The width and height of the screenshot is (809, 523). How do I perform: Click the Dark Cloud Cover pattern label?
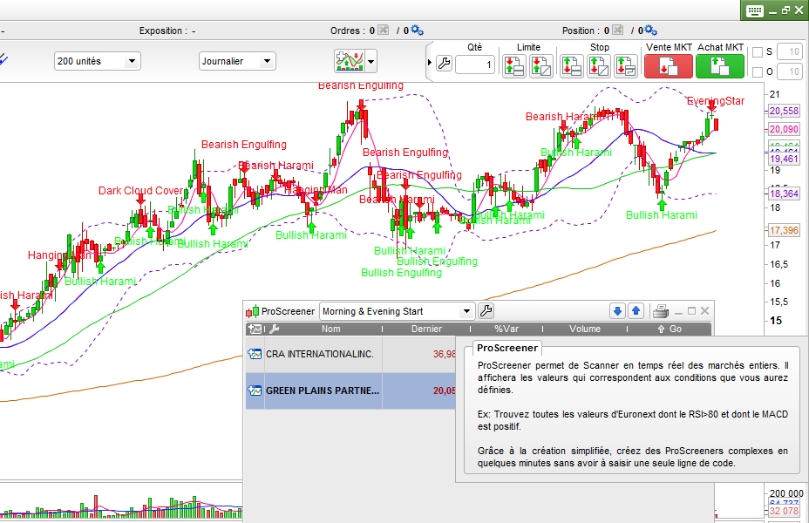tap(141, 191)
